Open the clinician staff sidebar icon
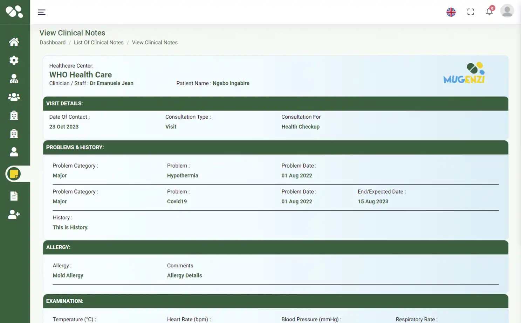Screen dimensions: 521x323 14,78
